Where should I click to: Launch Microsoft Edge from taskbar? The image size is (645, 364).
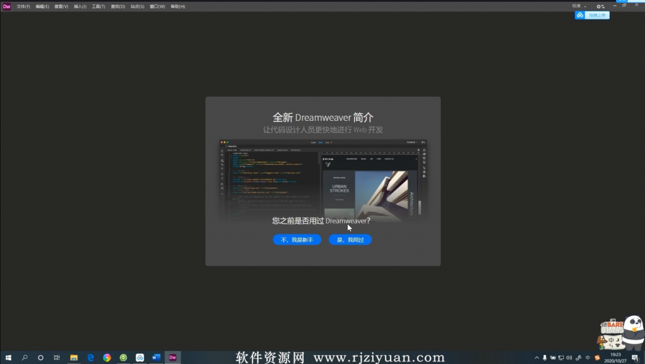(90, 358)
